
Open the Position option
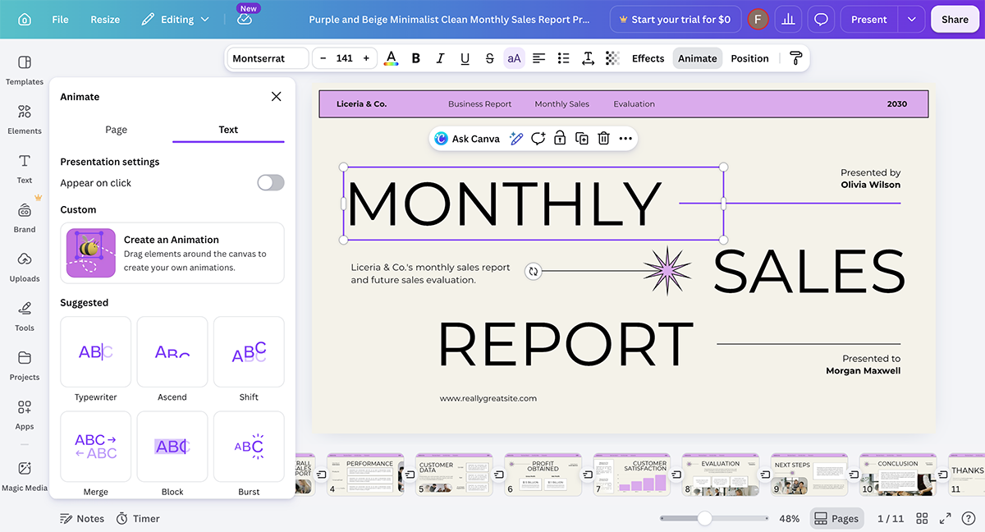coord(749,58)
